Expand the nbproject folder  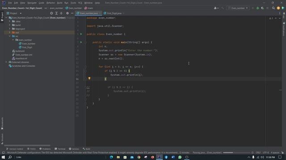click(x=10, y=29)
